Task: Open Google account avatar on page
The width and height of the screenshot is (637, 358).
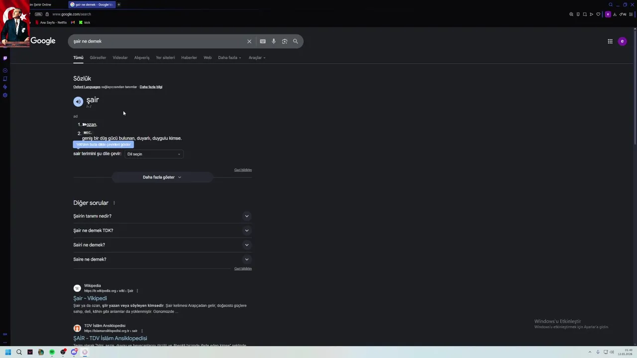Action: pos(622,41)
